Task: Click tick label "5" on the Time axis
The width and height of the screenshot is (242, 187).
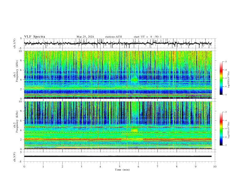Action: pyautogui.click(x=119, y=167)
